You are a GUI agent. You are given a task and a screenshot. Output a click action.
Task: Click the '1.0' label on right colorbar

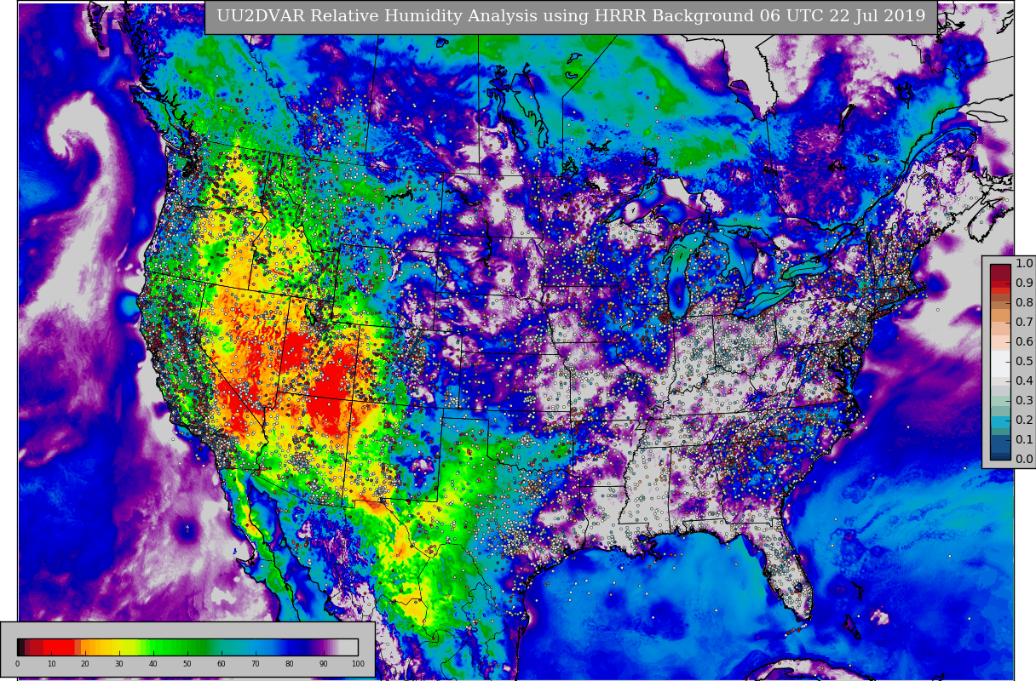[1024, 264]
